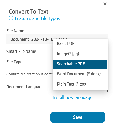
Task: Click Install new language link
Action: point(73,98)
